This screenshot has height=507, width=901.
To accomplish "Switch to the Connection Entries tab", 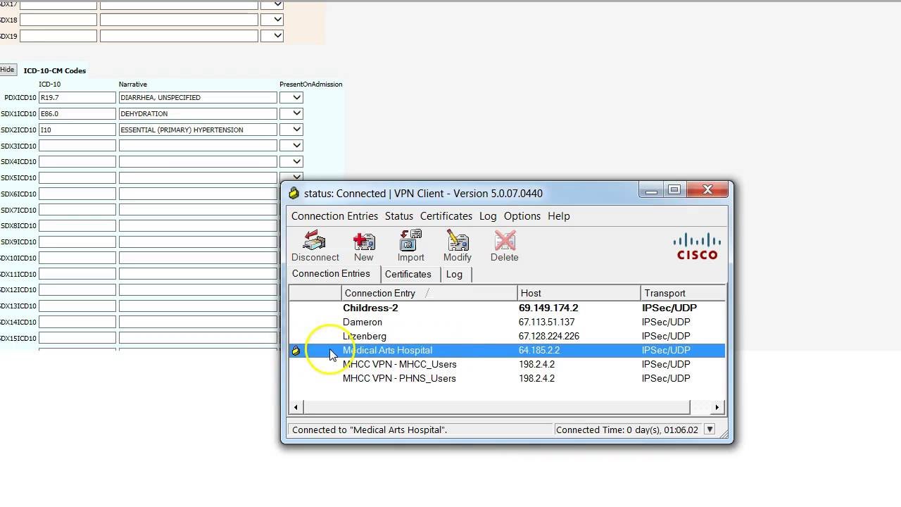I will point(331,274).
